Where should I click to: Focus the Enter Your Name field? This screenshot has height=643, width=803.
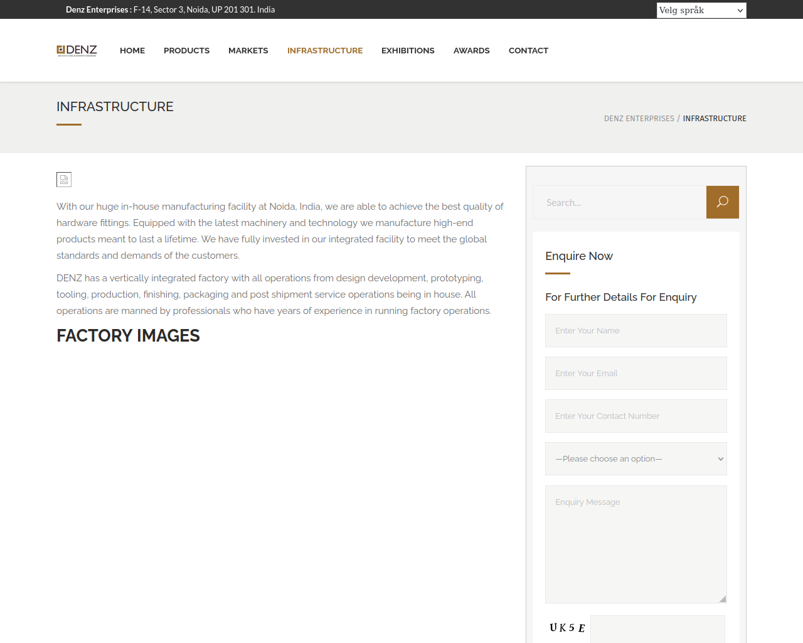pyautogui.click(x=636, y=331)
